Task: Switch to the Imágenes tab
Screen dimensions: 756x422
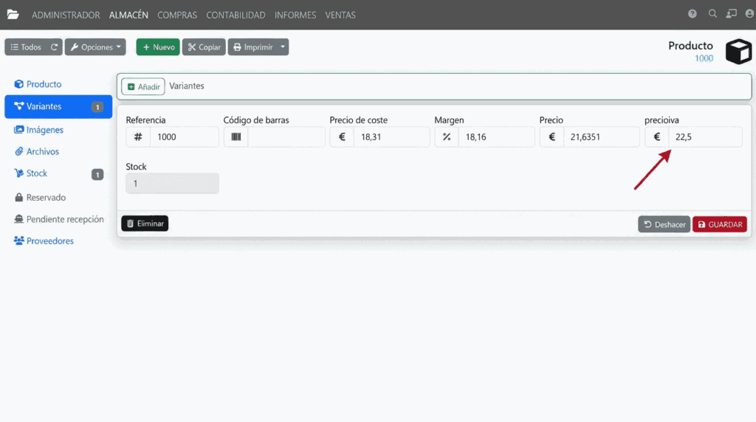Action: [x=44, y=130]
